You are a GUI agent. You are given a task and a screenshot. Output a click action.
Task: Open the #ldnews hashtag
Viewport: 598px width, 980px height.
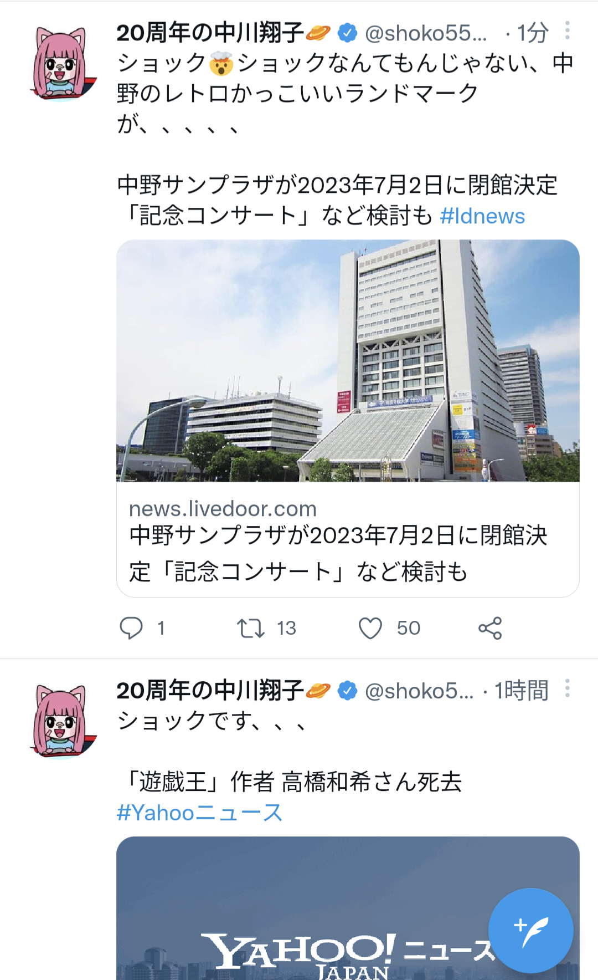[482, 216]
